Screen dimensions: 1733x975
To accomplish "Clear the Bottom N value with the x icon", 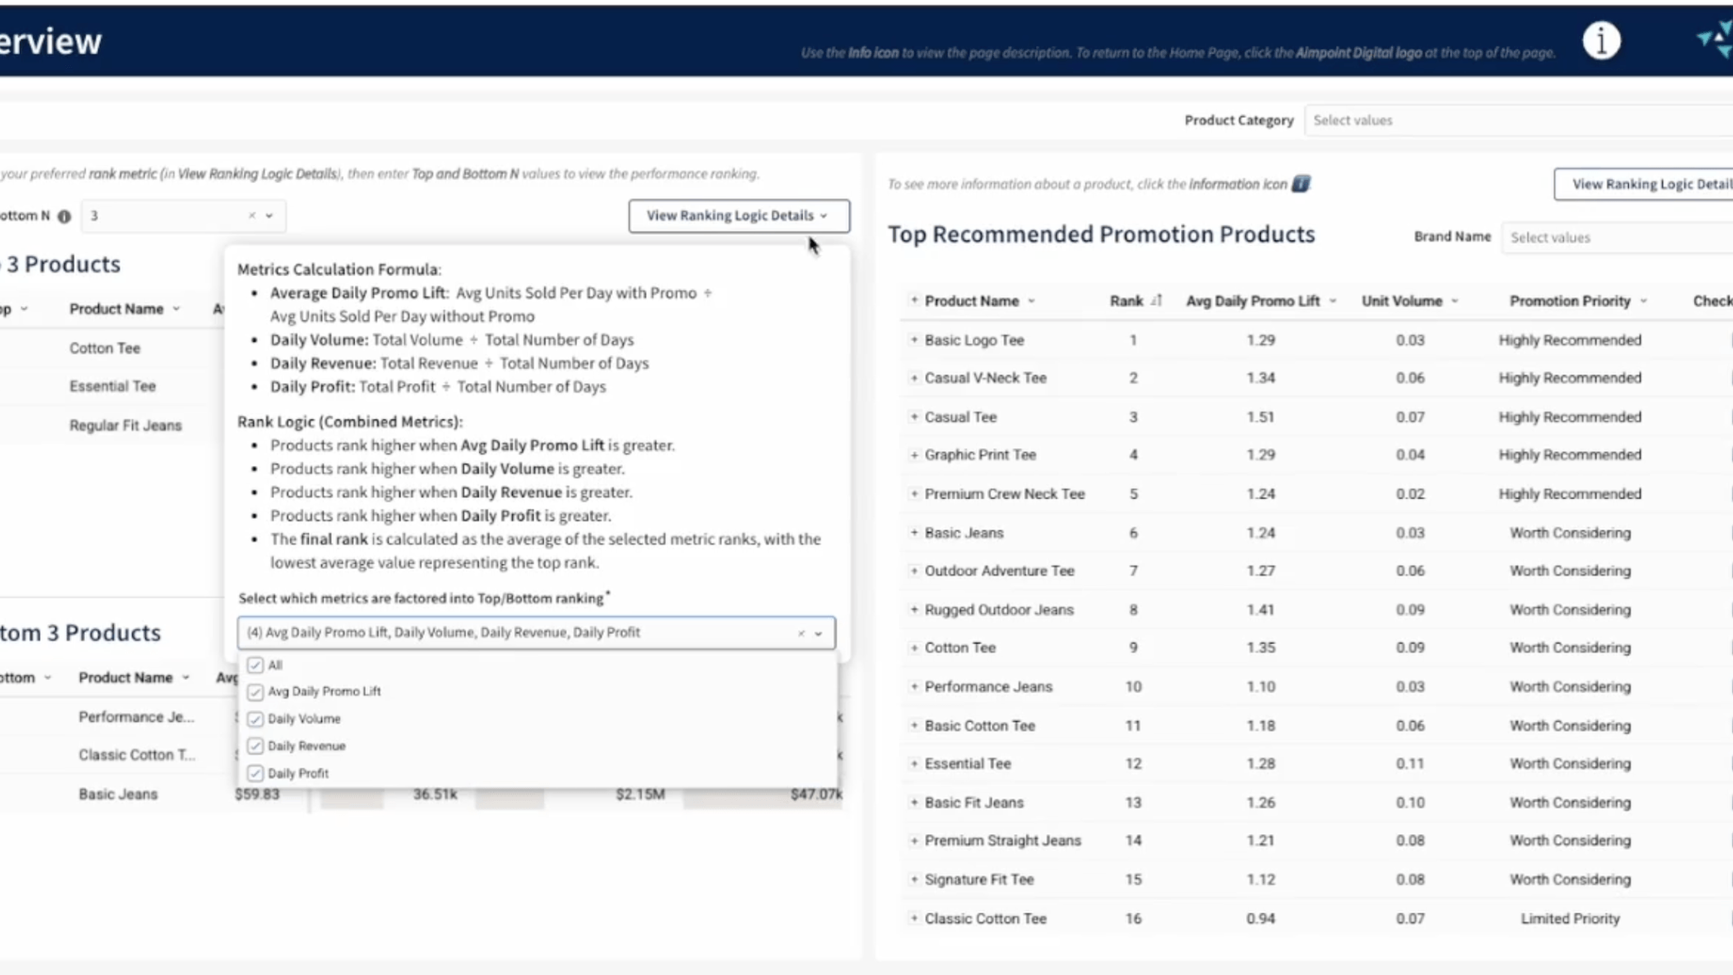I will click(252, 215).
